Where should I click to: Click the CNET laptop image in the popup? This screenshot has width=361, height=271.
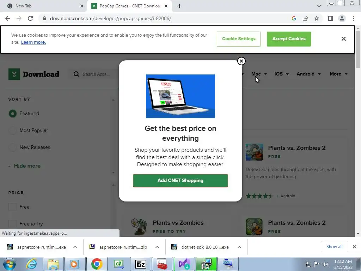[180, 96]
